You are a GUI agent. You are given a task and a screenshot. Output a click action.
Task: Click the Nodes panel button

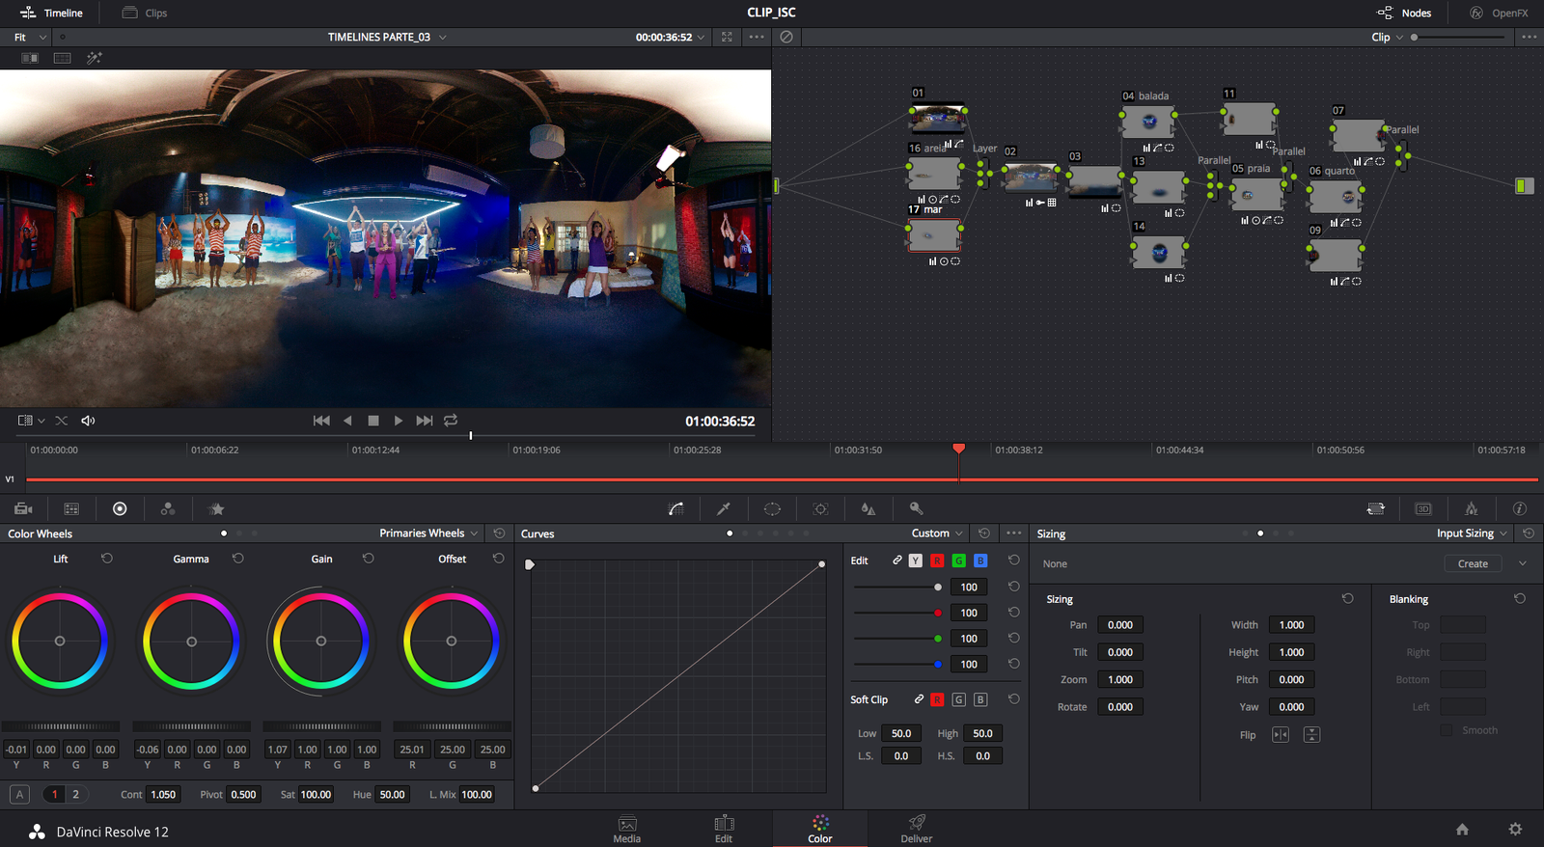click(1404, 13)
